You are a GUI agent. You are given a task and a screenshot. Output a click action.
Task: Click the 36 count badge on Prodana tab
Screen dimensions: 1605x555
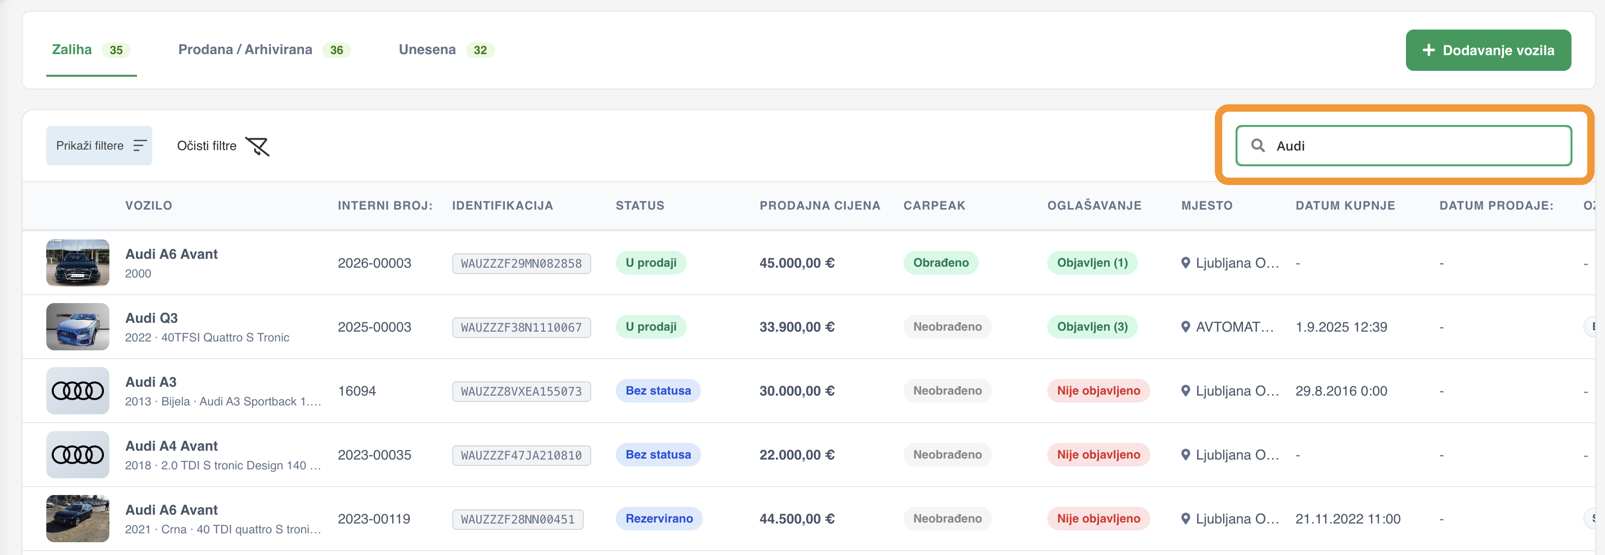pyautogui.click(x=336, y=50)
